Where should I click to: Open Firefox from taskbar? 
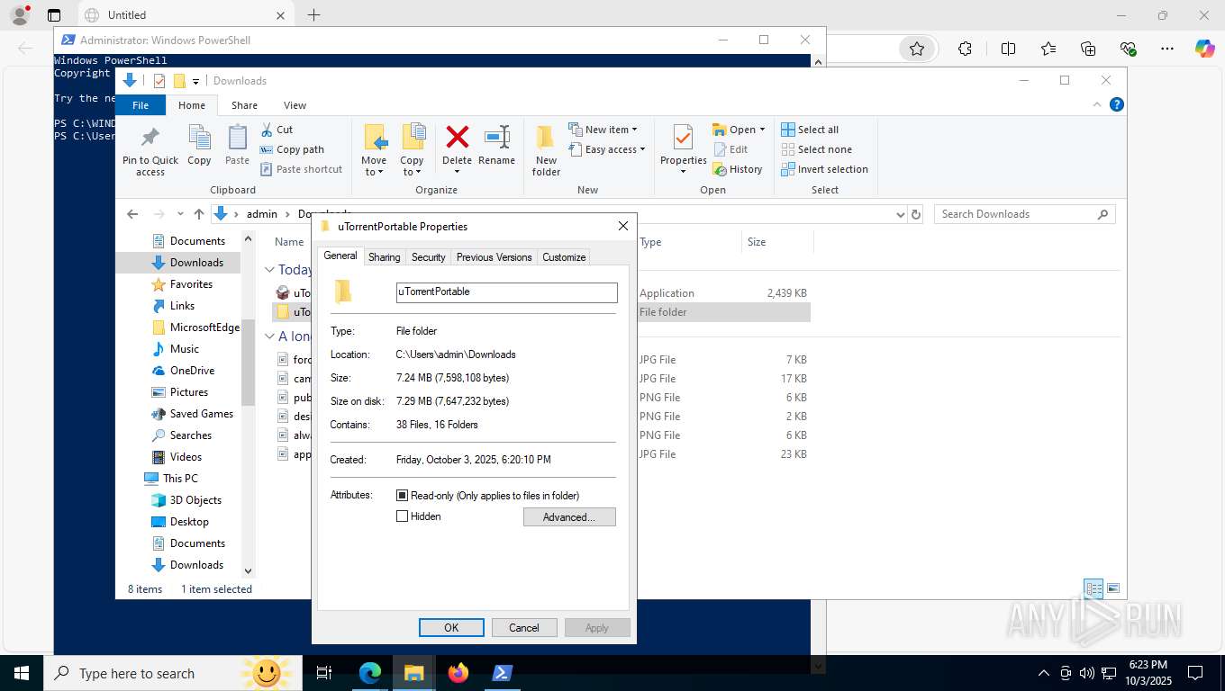[458, 673]
